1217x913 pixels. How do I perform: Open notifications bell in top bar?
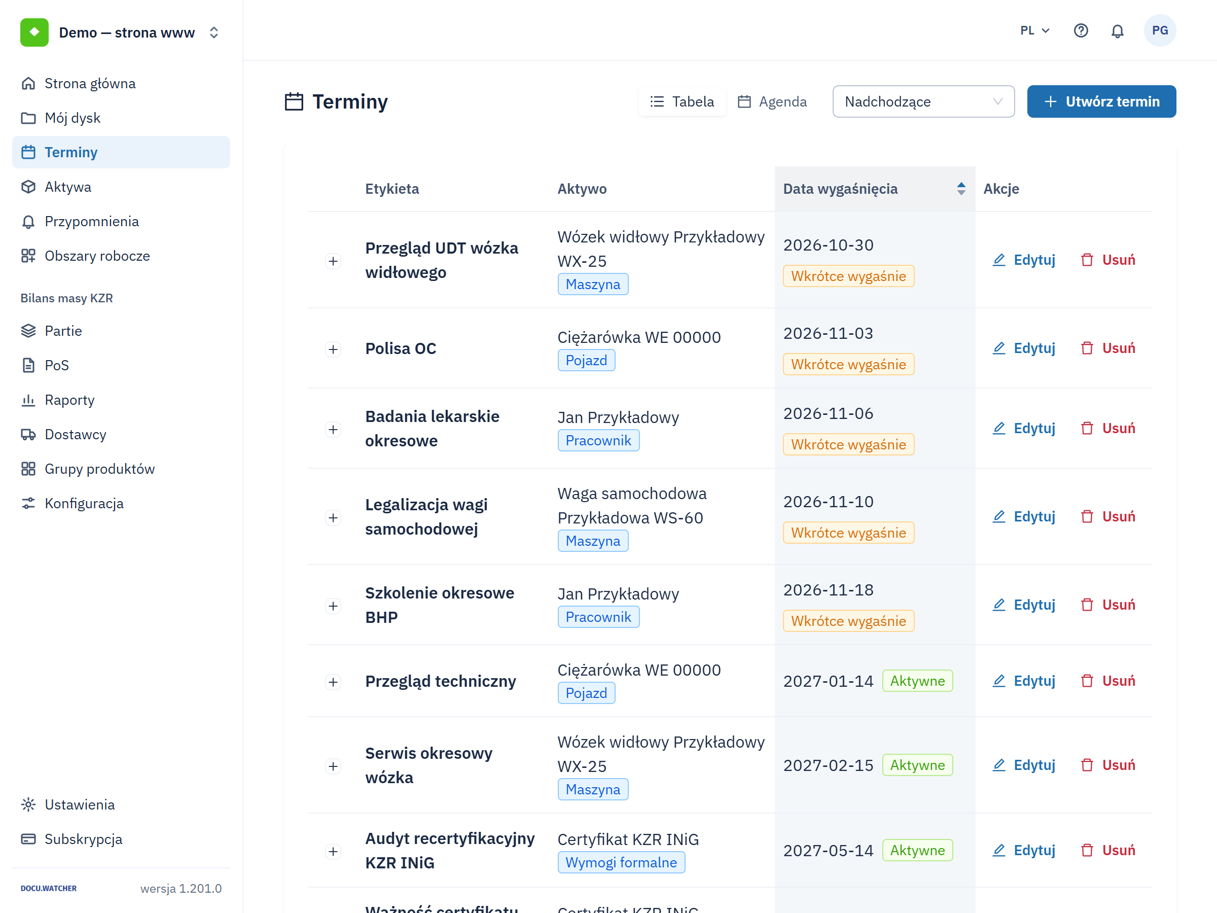tap(1117, 31)
